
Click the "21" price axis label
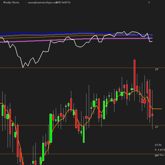[x=156, y=127]
